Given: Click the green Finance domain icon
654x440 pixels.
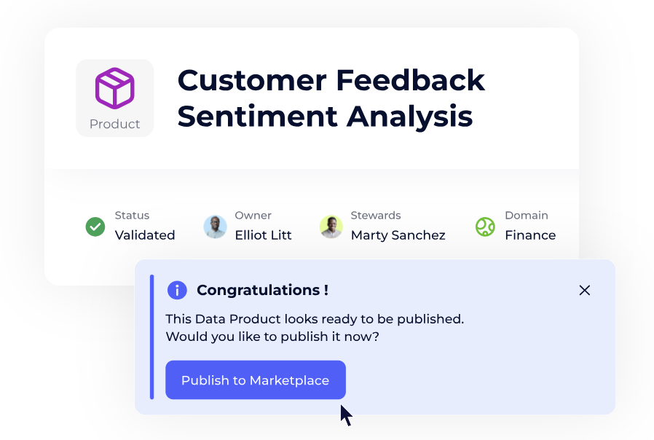Looking at the screenshot, I should point(485,227).
